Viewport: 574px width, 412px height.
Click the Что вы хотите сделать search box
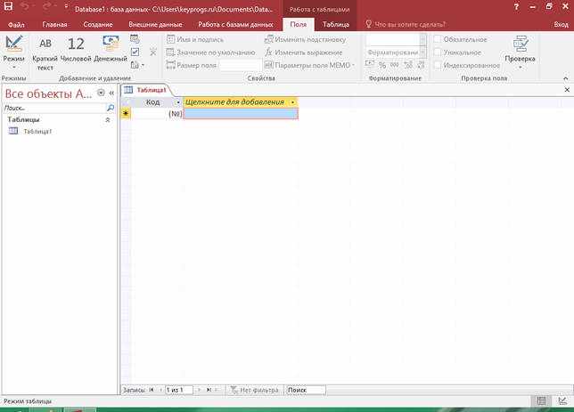pyautogui.click(x=406, y=25)
